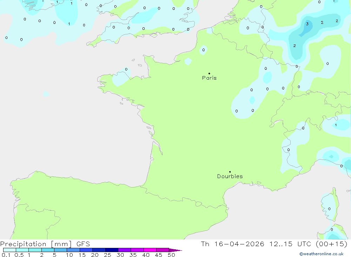The width and height of the screenshot is (351, 257).
Task: Click the "0.1" legend scale label
Action: [6, 255]
